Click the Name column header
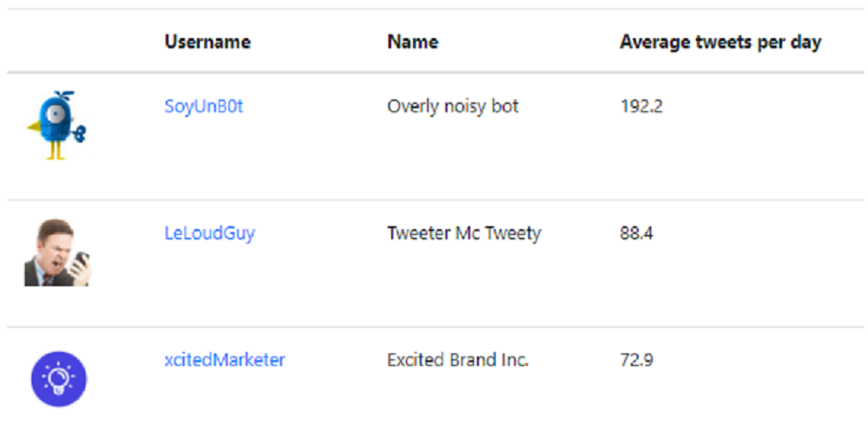This screenshot has height=423, width=868. tap(413, 42)
